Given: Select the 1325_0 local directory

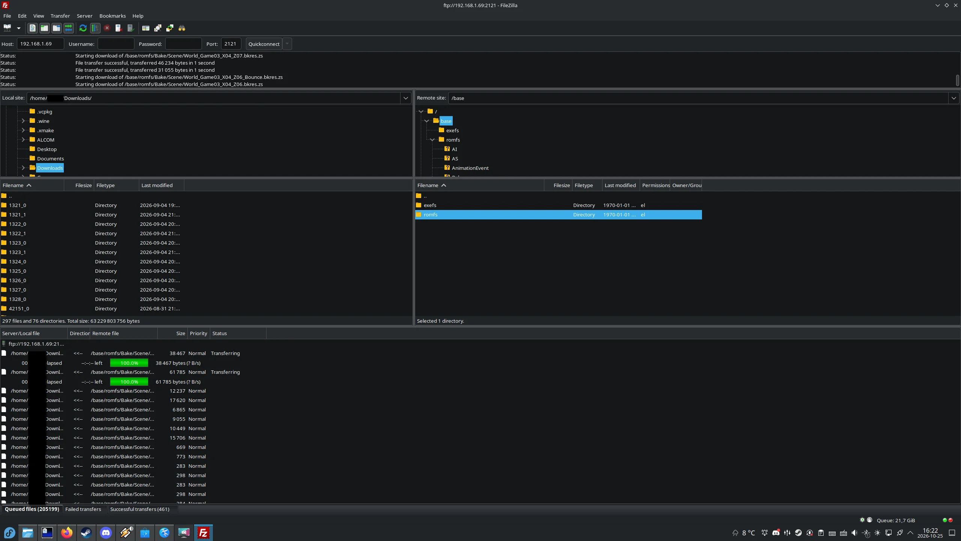Looking at the screenshot, I should pyautogui.click(x=92, y=271).
